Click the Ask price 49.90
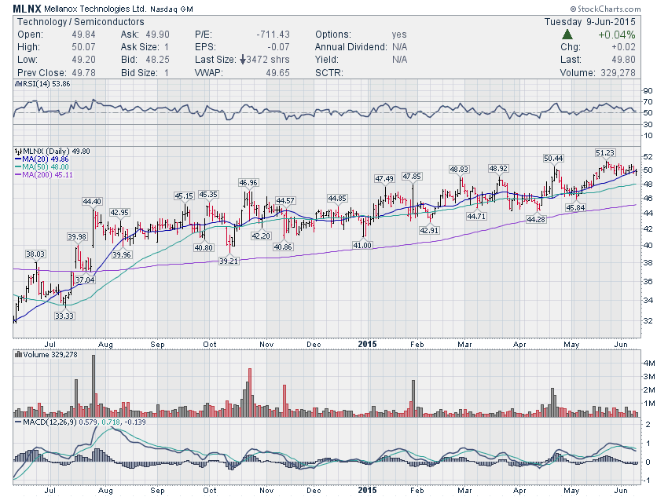The width and height of the screenshot is (668, 497). (157, 35)
